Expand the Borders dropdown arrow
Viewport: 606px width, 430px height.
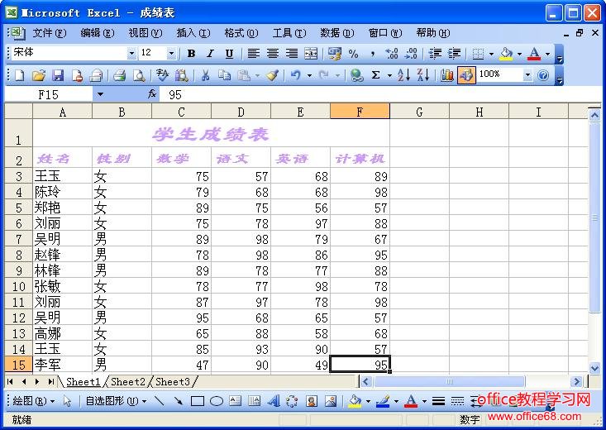click(x=491, y=54)
